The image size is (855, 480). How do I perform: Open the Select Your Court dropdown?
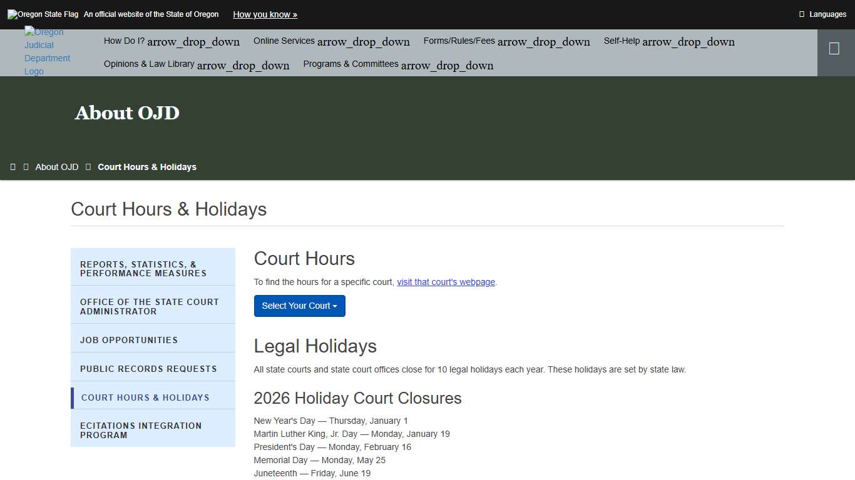click(x=299, y=306)
